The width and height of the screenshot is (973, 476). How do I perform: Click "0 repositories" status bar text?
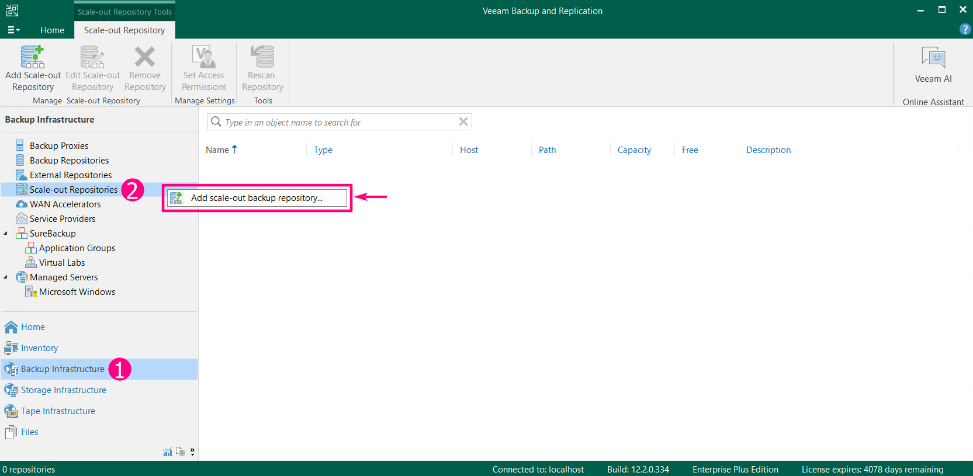coord(29,470)
